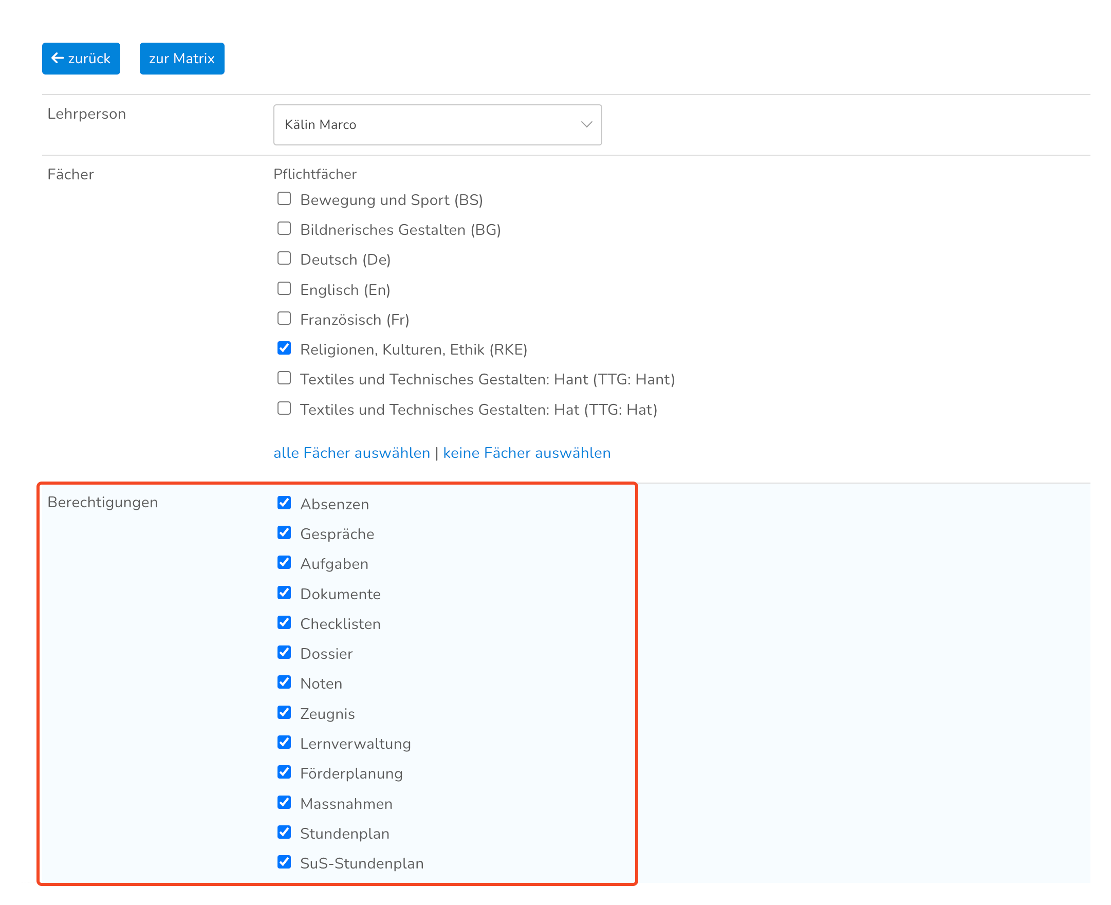Uncheck Religionen, Kulturen, Ethik (RKE)
The image size is (1111, 905).
coord(284,348)
